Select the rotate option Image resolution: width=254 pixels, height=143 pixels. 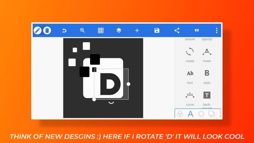[190, 55]
